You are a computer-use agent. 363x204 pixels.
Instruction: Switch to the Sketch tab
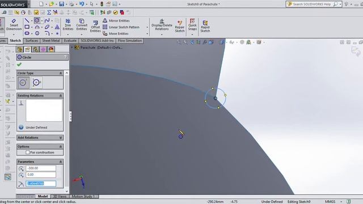coord(15,41)
